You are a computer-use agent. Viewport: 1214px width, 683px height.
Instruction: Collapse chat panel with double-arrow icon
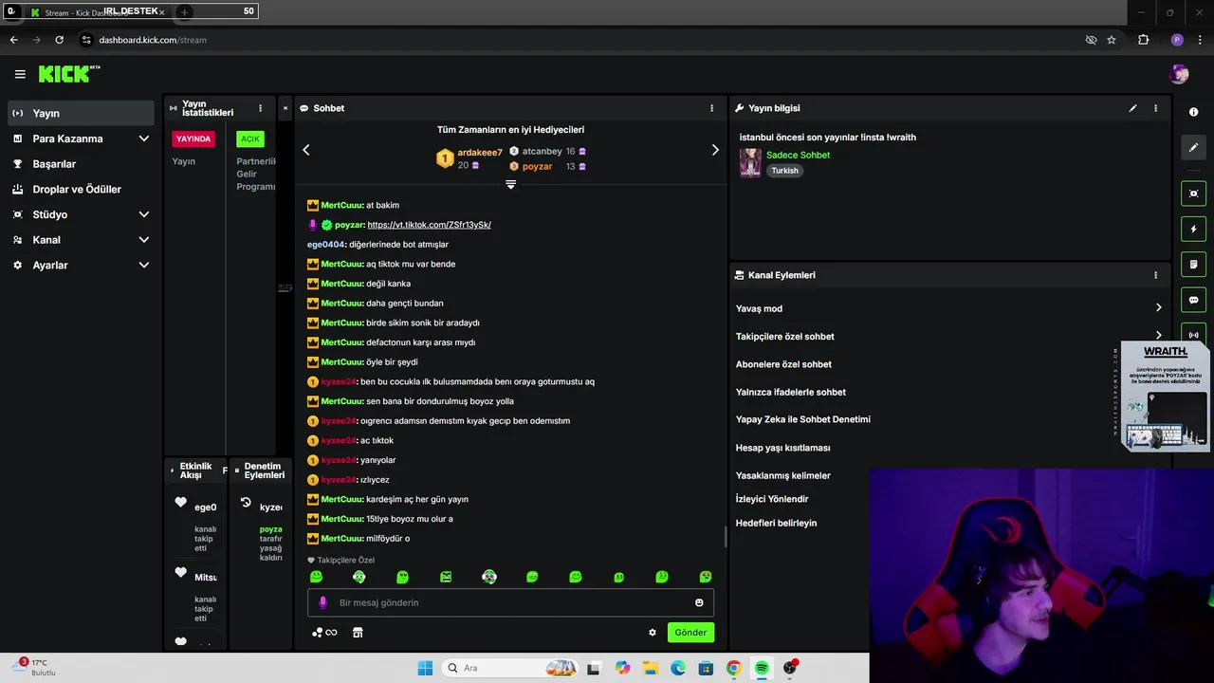click(x=285, y=108)
